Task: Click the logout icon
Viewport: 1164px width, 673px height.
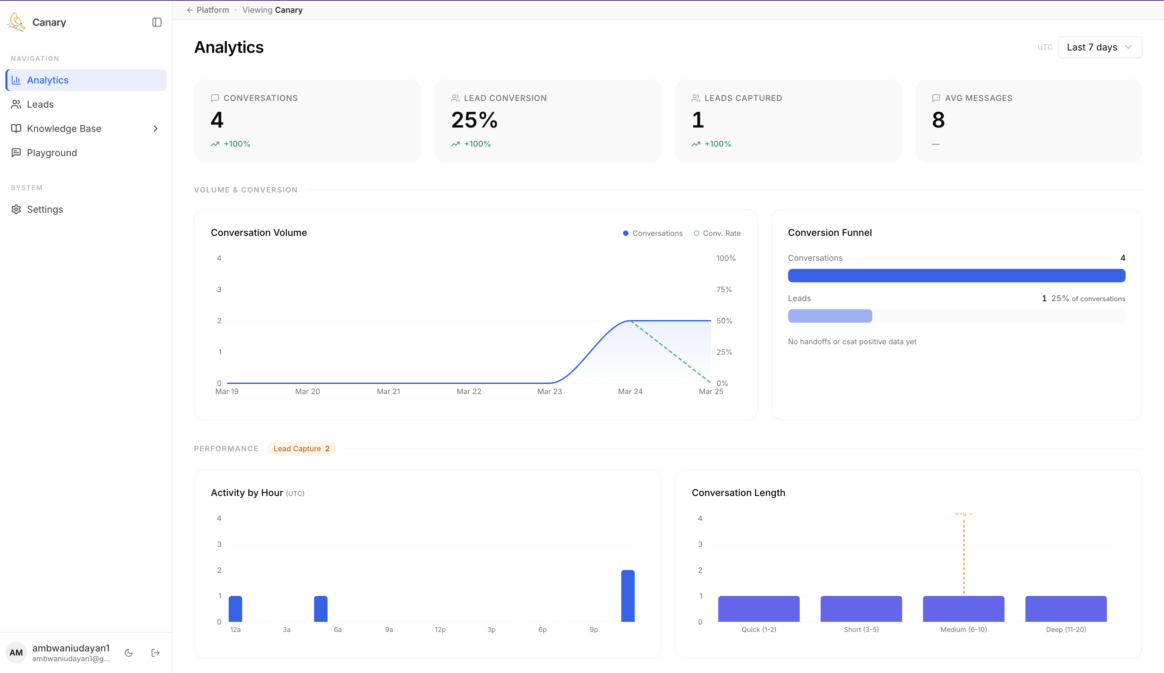Action: tap(156, 653)
